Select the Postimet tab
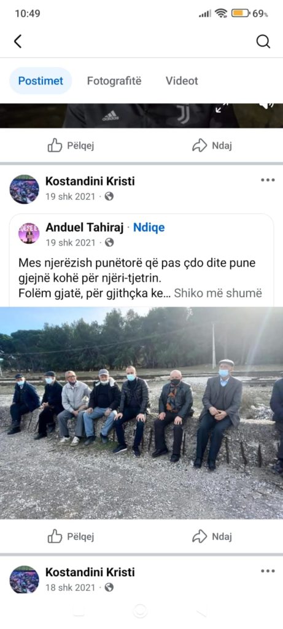 41,81
